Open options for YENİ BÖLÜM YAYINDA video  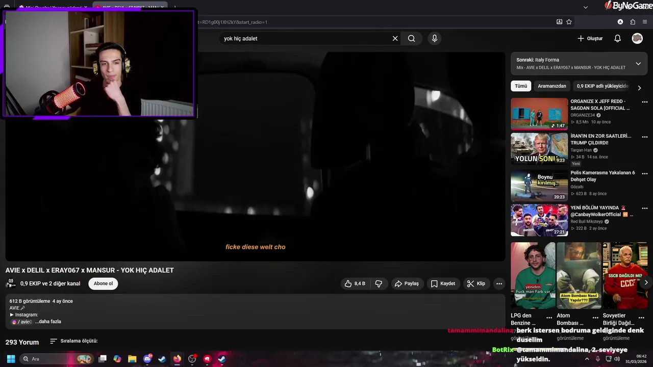coord(644,208)
